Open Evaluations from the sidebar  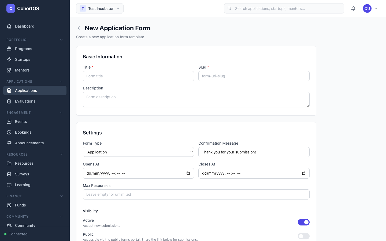[25, 101]
